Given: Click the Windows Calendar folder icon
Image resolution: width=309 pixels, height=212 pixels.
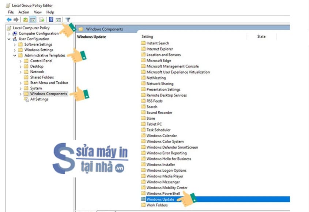Looking at the screenshot, I should [143, 135].
